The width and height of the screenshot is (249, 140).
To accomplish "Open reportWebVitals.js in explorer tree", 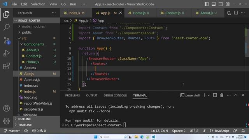I will [x=36, y=103].
